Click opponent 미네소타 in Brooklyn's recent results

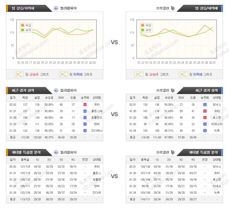(x=217, y=124)
